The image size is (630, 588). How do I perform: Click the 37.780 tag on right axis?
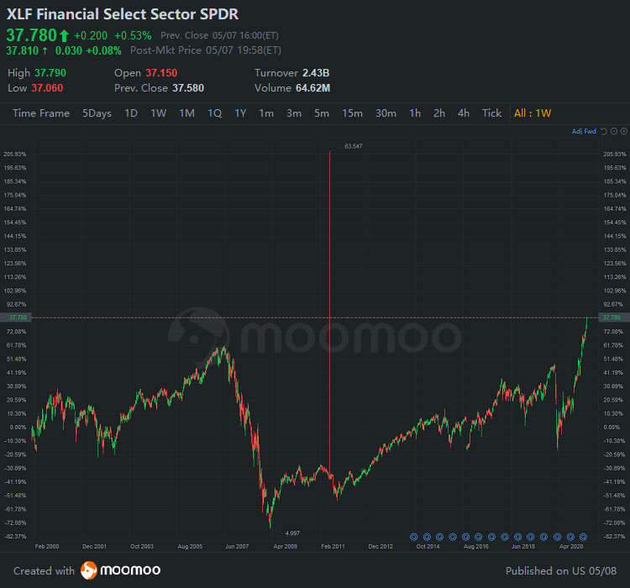pos(614,318)
